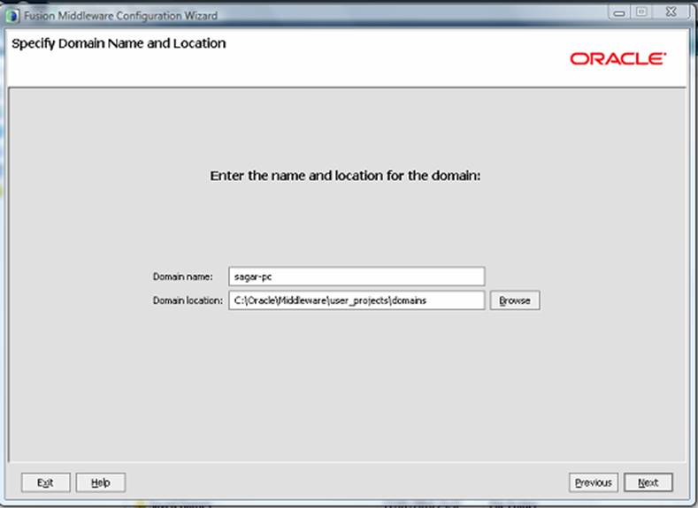Image resolution: width=698 pixels, height=508 pixels.
Task: Click the "domains" text in location path
Action: (408, 300)
